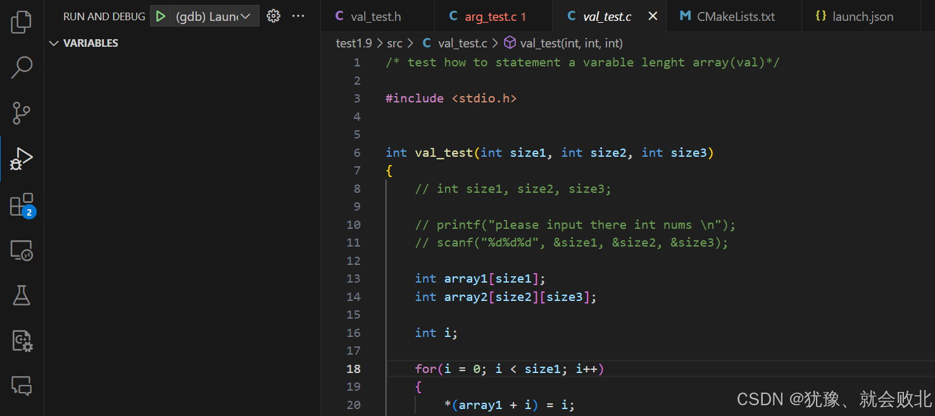Click the val_test(int, int, int) breadcrumb symbol
Viewport: 935px width, 416px height.
pos(563,43)
